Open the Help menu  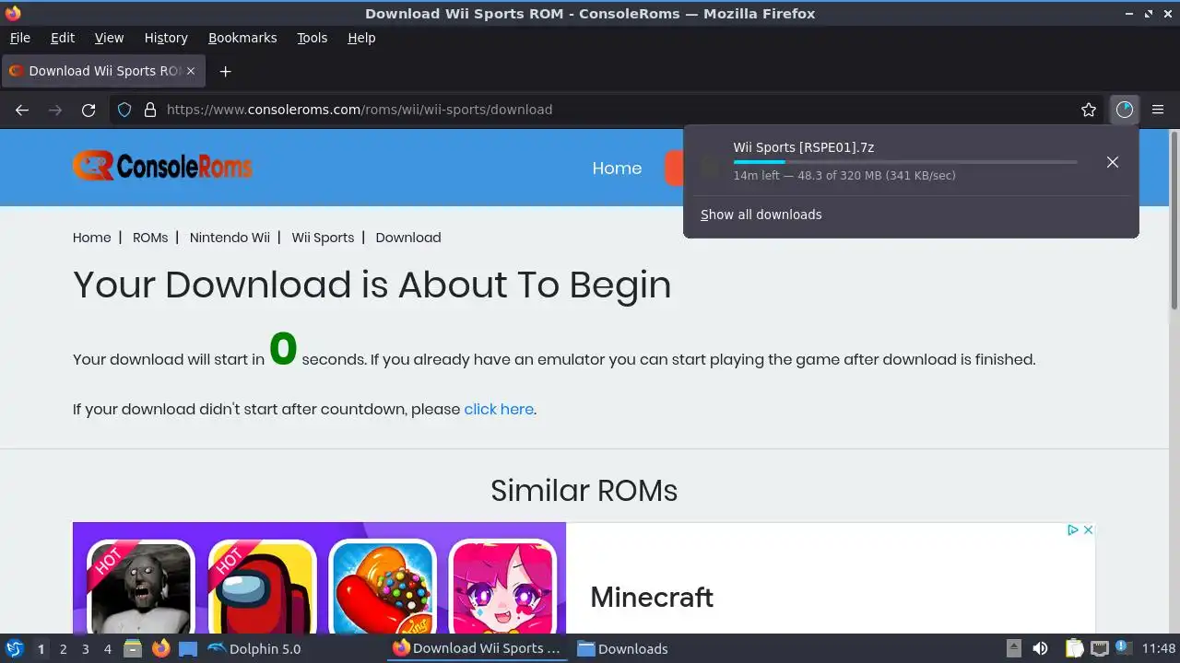tap(361, 38)
